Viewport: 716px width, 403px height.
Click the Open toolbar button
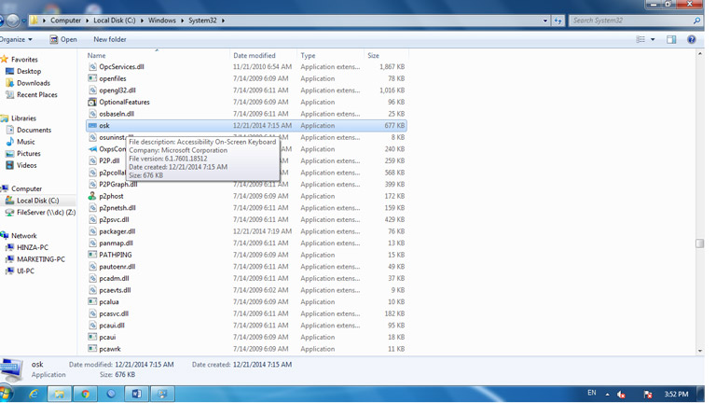pos(63,40)
